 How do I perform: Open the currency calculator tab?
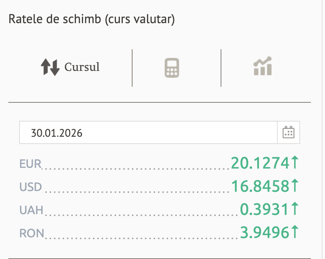pyautogui.click(x=172, y=68)
